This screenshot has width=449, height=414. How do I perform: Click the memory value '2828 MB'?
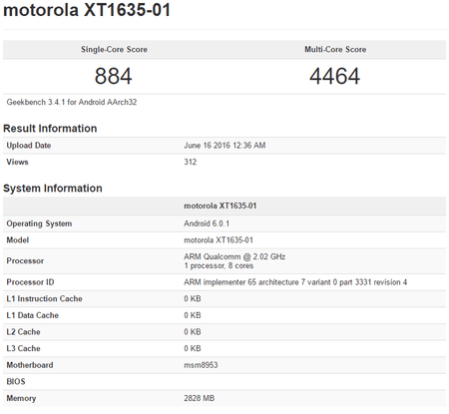pos(199,398)
